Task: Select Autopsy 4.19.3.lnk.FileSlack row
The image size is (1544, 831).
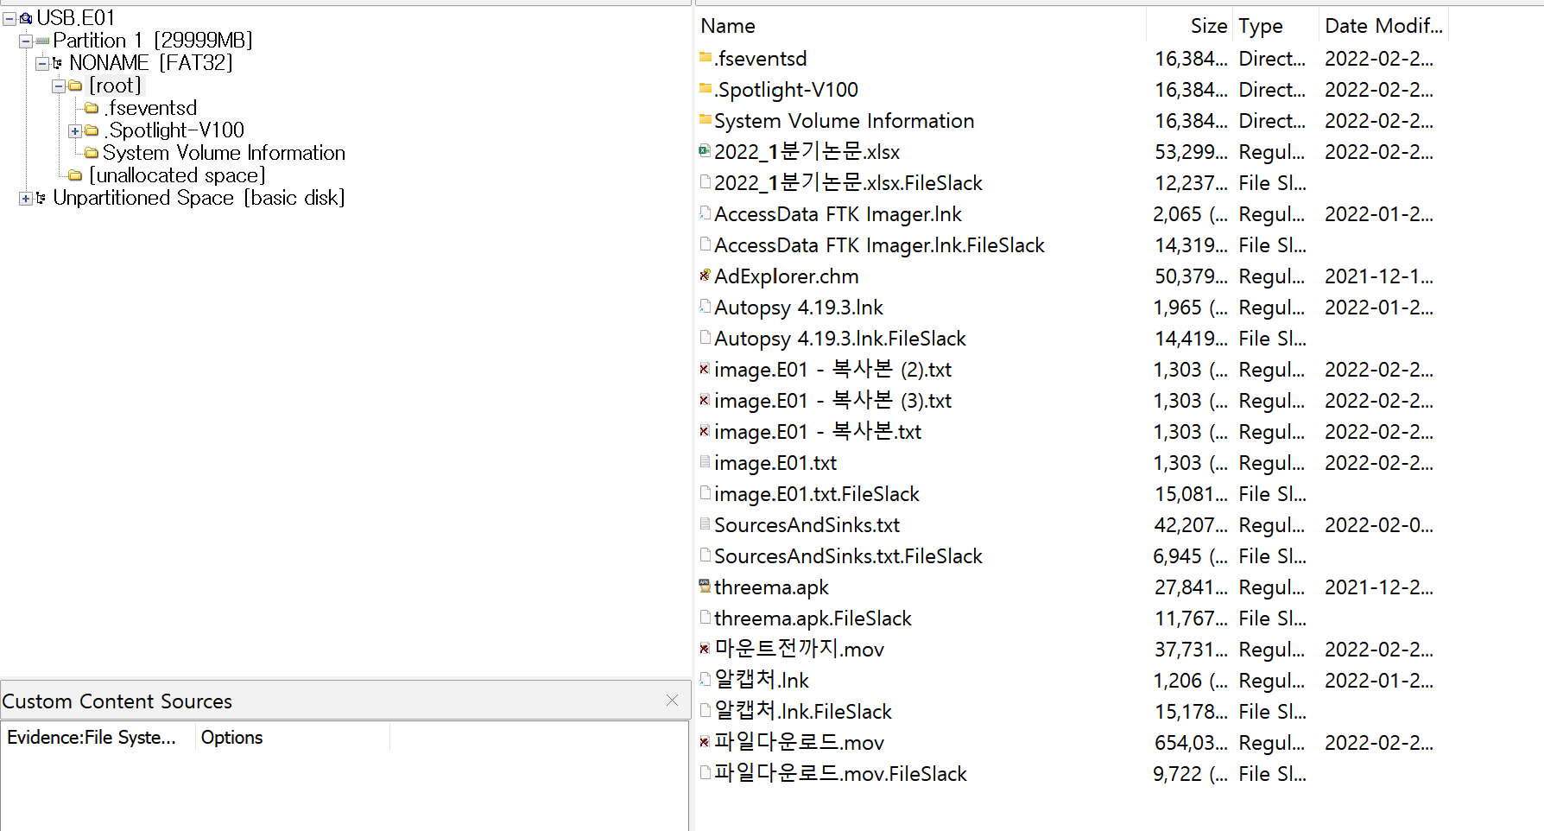Action: point(1071,339)
